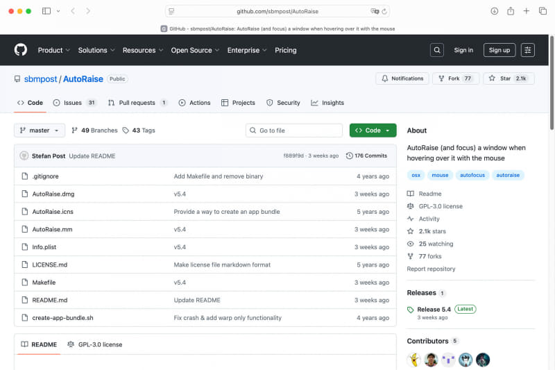Switch to the Issues tab
Viewport: 555px width, 370px height.
tap(75, 103)
